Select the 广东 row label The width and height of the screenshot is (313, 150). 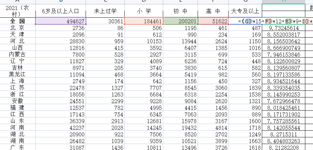coord(18,147)
